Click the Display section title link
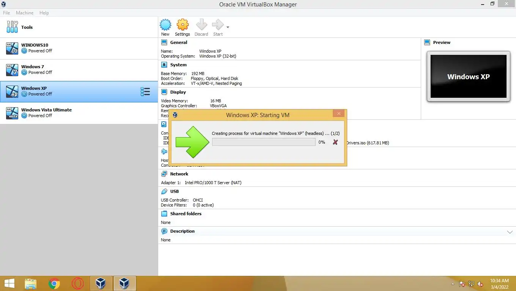Screen dimensions: 516x291 178,92
